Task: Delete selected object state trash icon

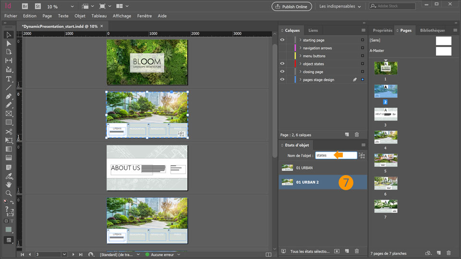Action: [357, 251]
